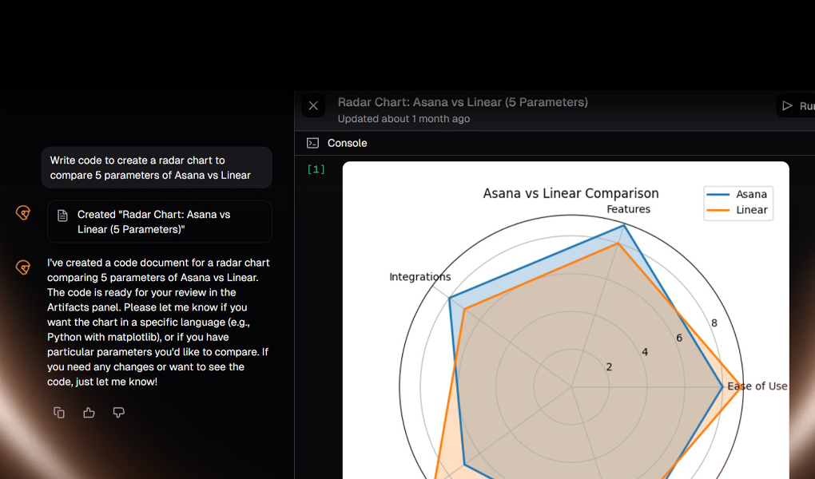Click the artifact title "Radar Chart: Asana vs Linear (5 Parameters)"

click(x=463, y=102)
